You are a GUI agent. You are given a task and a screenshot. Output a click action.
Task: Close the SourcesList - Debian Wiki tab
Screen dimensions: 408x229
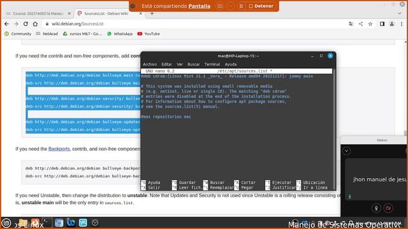tap(140, 13)
